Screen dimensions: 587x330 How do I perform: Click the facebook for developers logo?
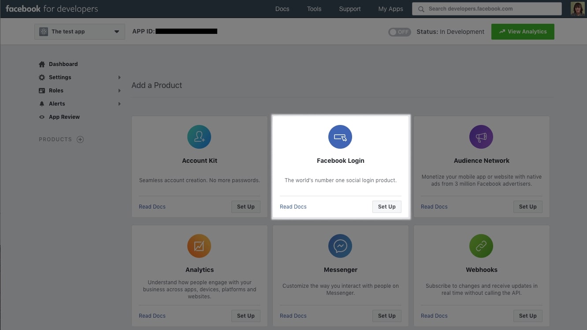[52, 9]
